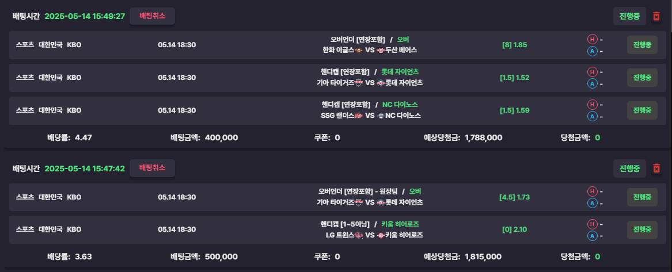
Task: Cancel the bet placed at 15:49:27
Action: (152, 16)
